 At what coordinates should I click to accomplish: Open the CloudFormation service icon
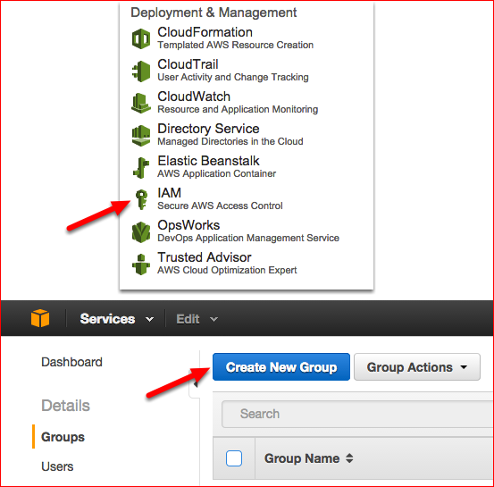(x=141, y=38)
